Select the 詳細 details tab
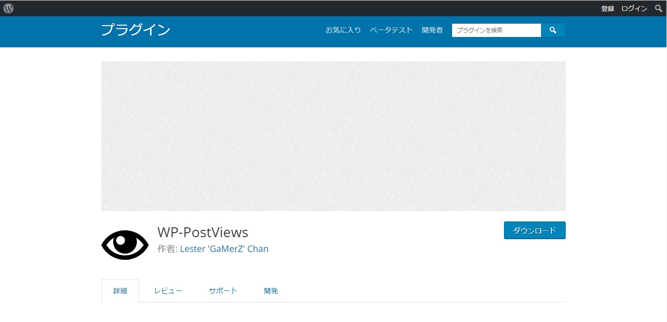 click(120, 291)
